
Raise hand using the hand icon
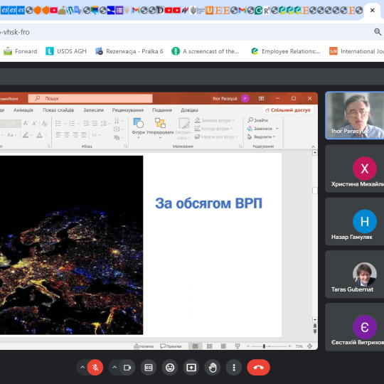pos(213,368)
